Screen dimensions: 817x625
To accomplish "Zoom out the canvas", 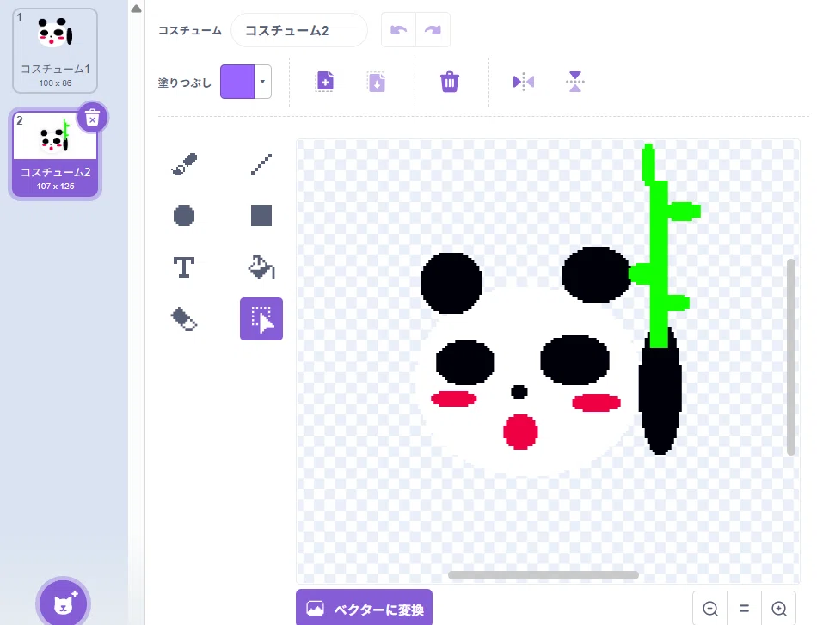I will tap(710, 608).
